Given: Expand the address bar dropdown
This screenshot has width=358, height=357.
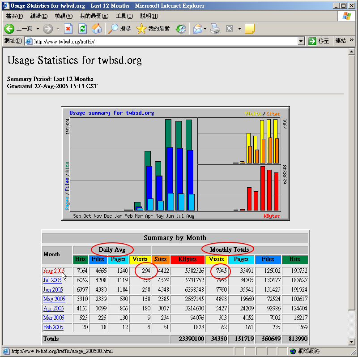Looking at the screenshot, I should (301, 41).
